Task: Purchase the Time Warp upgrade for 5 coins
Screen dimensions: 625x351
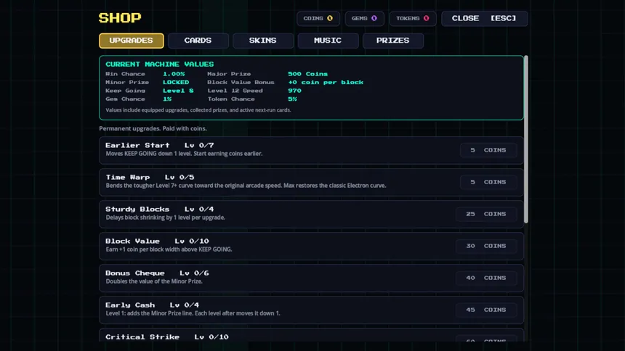Action: pyautogui.click(x=488, y=182)
